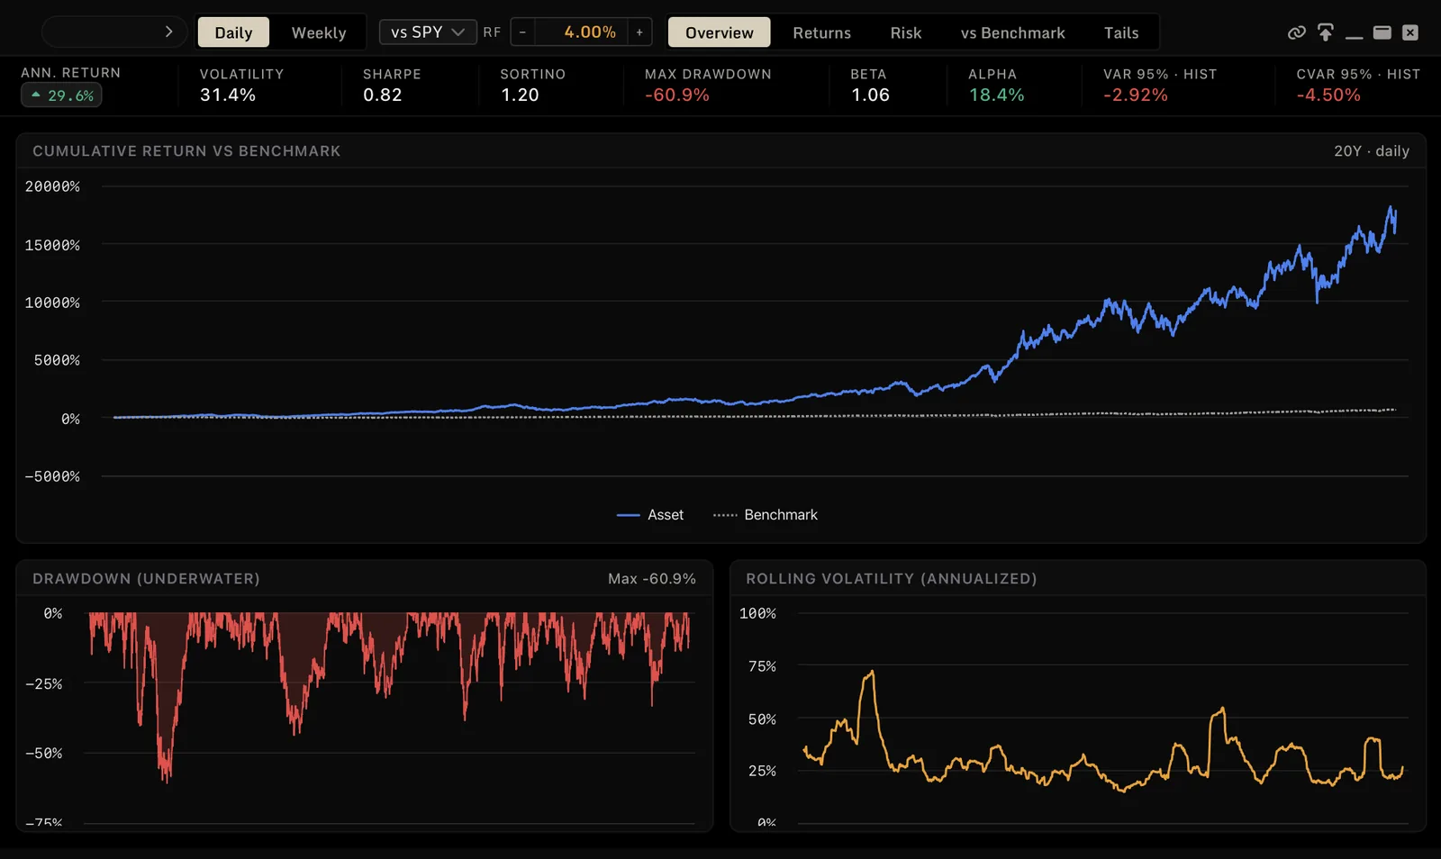Image resolution: width=1441 pixels, height=859 pixels.
Task: Toggle the Asset legend series
Action: pyautogui.click(x=650, y=515)
